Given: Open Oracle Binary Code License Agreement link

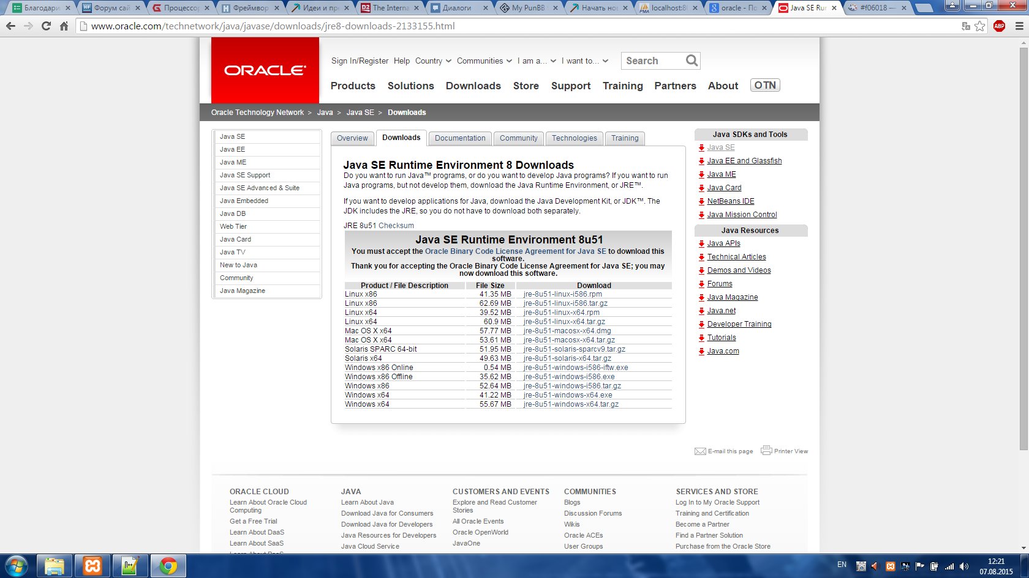Looking at the screenshot, I should [516, 251].
